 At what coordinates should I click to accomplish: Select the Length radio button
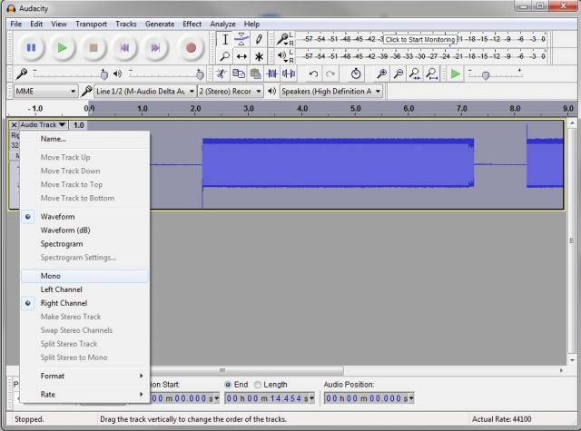[x=258, y=385]
